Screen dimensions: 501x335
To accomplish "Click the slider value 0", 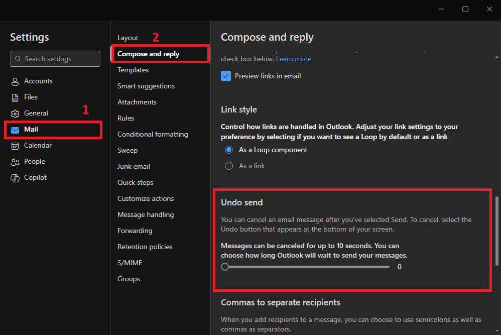I will coord(400,267).
